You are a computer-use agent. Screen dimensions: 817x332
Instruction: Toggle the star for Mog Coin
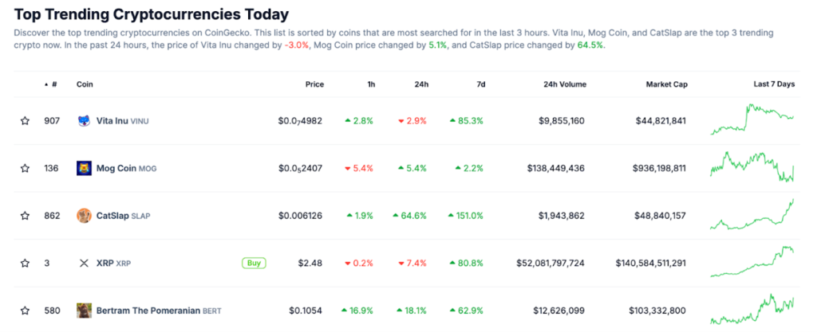25,168
